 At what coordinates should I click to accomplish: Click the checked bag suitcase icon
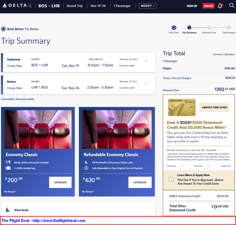[x=8, y=168]
